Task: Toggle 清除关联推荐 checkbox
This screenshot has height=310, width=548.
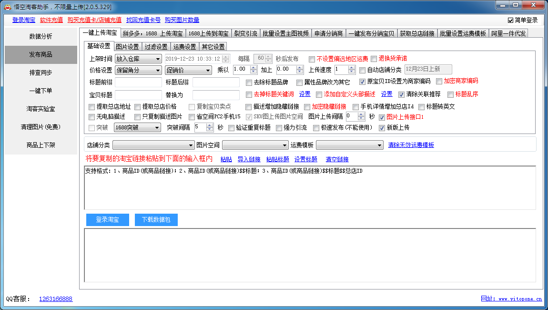Action: tap(401, 94)
